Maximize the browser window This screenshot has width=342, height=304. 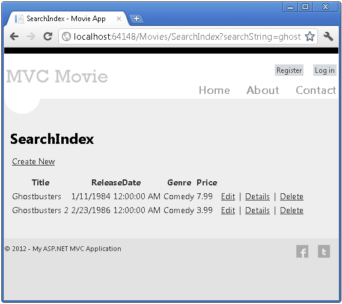[305, 7]
